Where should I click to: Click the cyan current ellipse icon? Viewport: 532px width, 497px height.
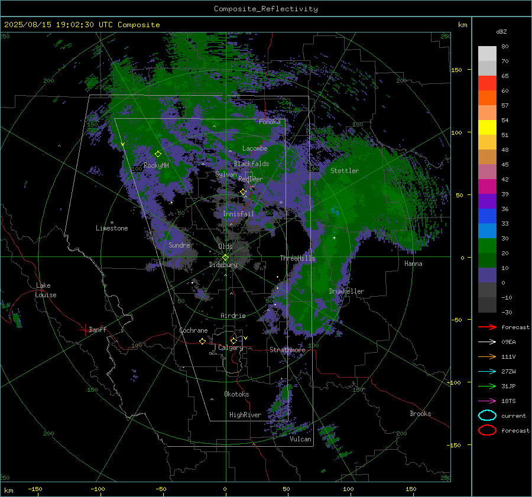point(487,415)
